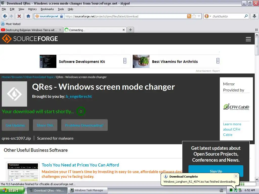Image resolution: width=259 pixels, height=194 pixels.
Task: Click the green CPU usage tray icon
Action: click(231, 190)
